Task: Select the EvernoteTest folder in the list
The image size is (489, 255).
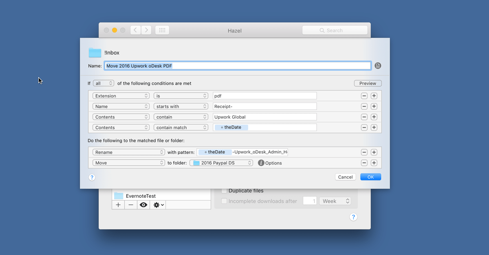Action: click(x=141, y=196)
